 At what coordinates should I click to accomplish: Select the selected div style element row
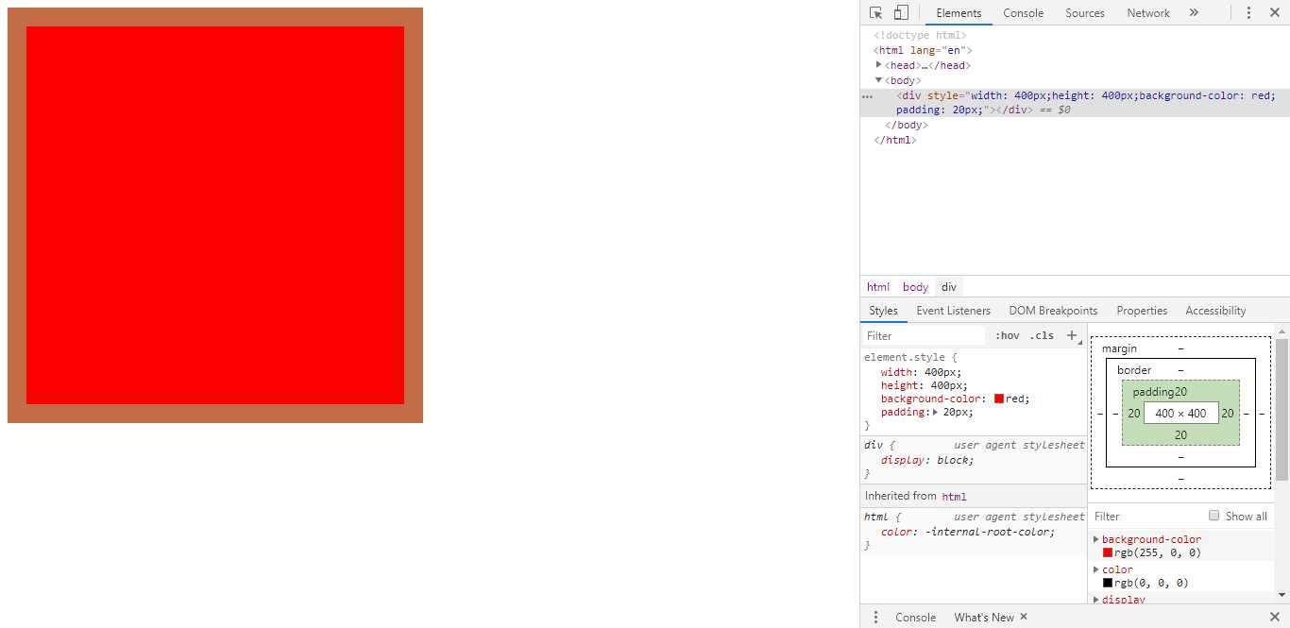pos(1075,102)
